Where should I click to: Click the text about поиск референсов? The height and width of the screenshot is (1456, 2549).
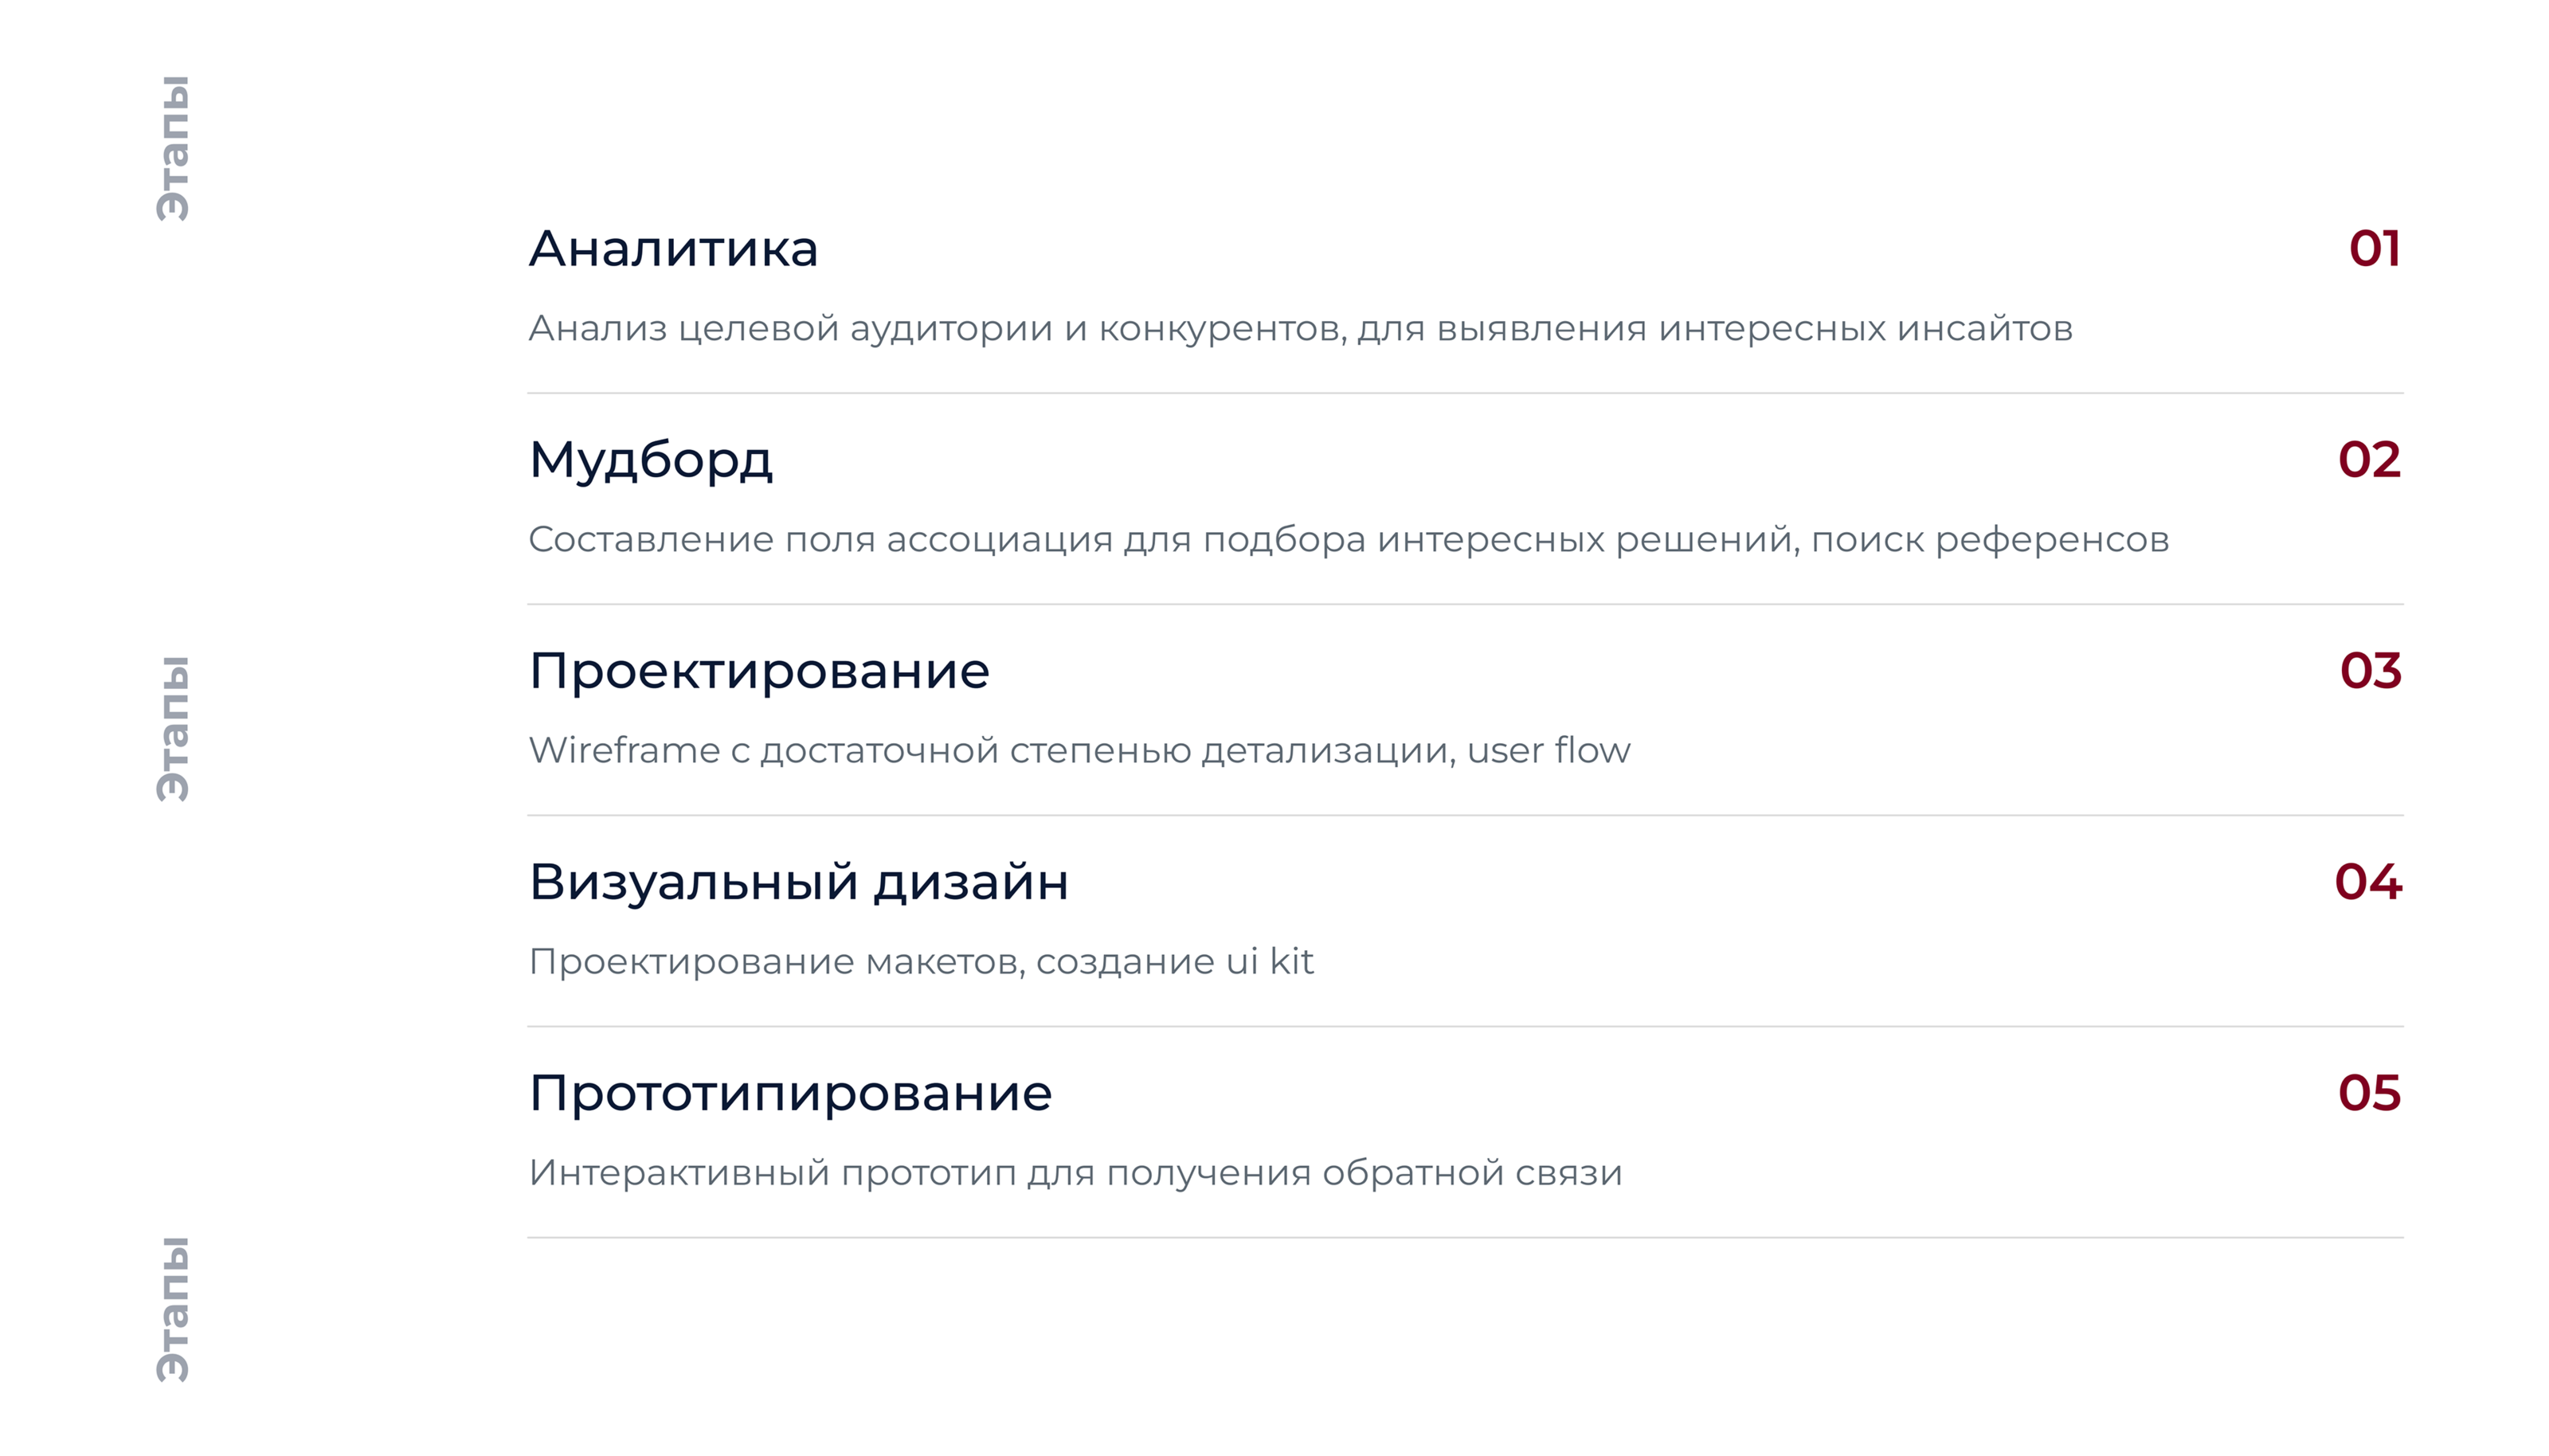point(1348,540)
